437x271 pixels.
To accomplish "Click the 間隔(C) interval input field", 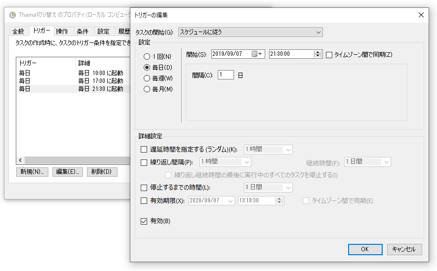I will (226, 75).
